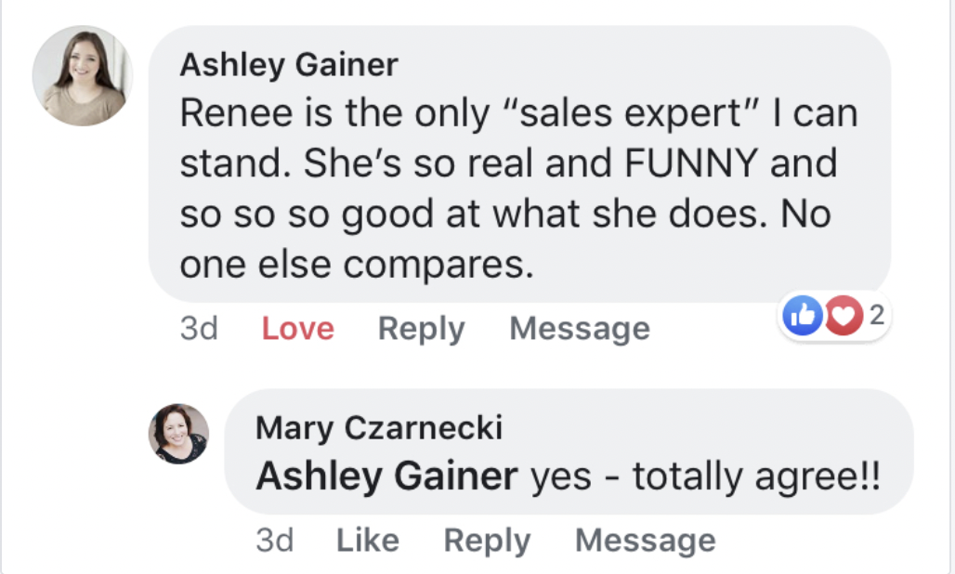The width and height of the screenshot is (955, 574).
Task: Toggle the Love reaction on Ashley's comment
Action: (x=297, y=329)
